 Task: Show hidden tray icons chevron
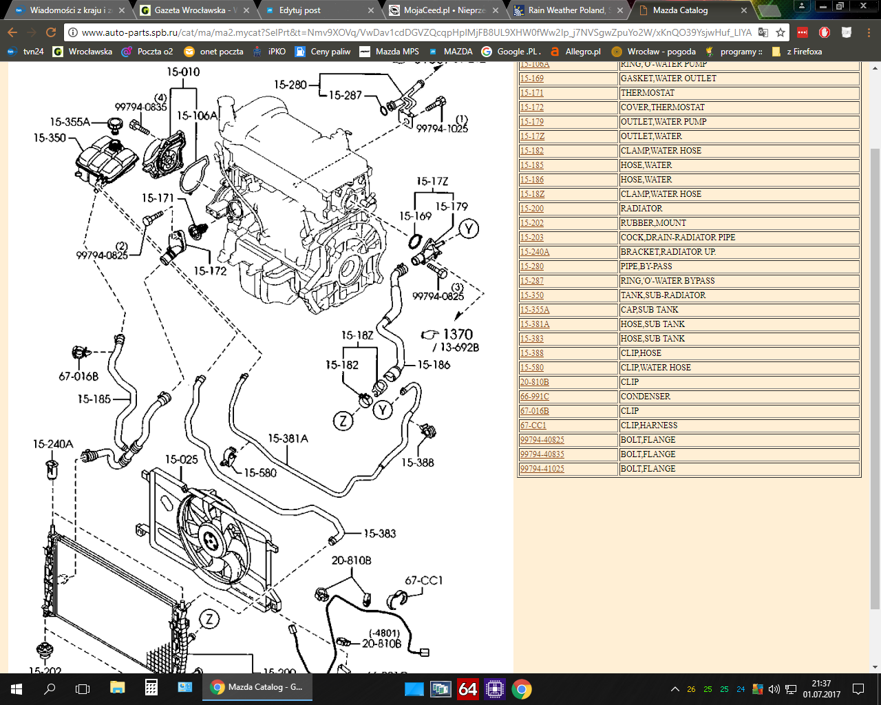(675, 689)
